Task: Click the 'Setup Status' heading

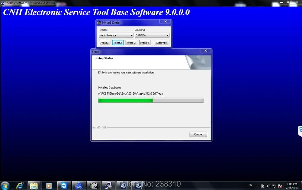Action: [x=104, y=58]
